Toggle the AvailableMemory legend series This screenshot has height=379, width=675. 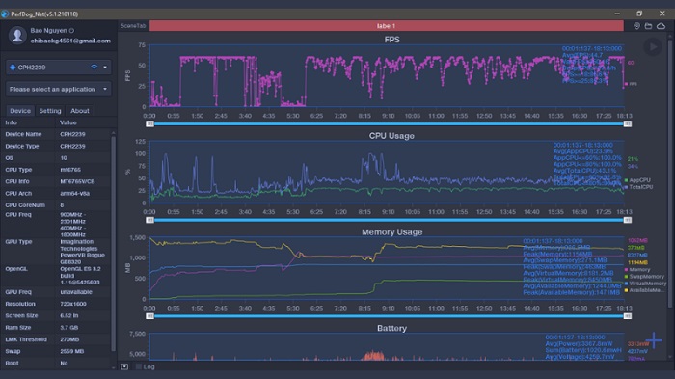click(644, 290)
